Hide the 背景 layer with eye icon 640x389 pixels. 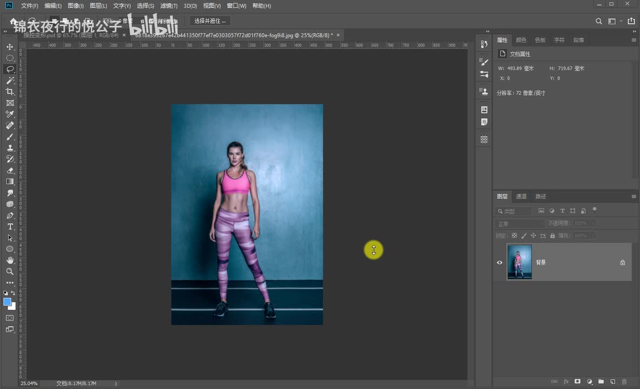point(499,263)
